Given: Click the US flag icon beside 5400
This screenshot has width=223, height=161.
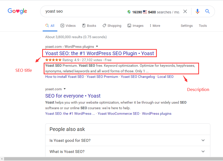Looking at the screenshot, I should pos(145,12).
